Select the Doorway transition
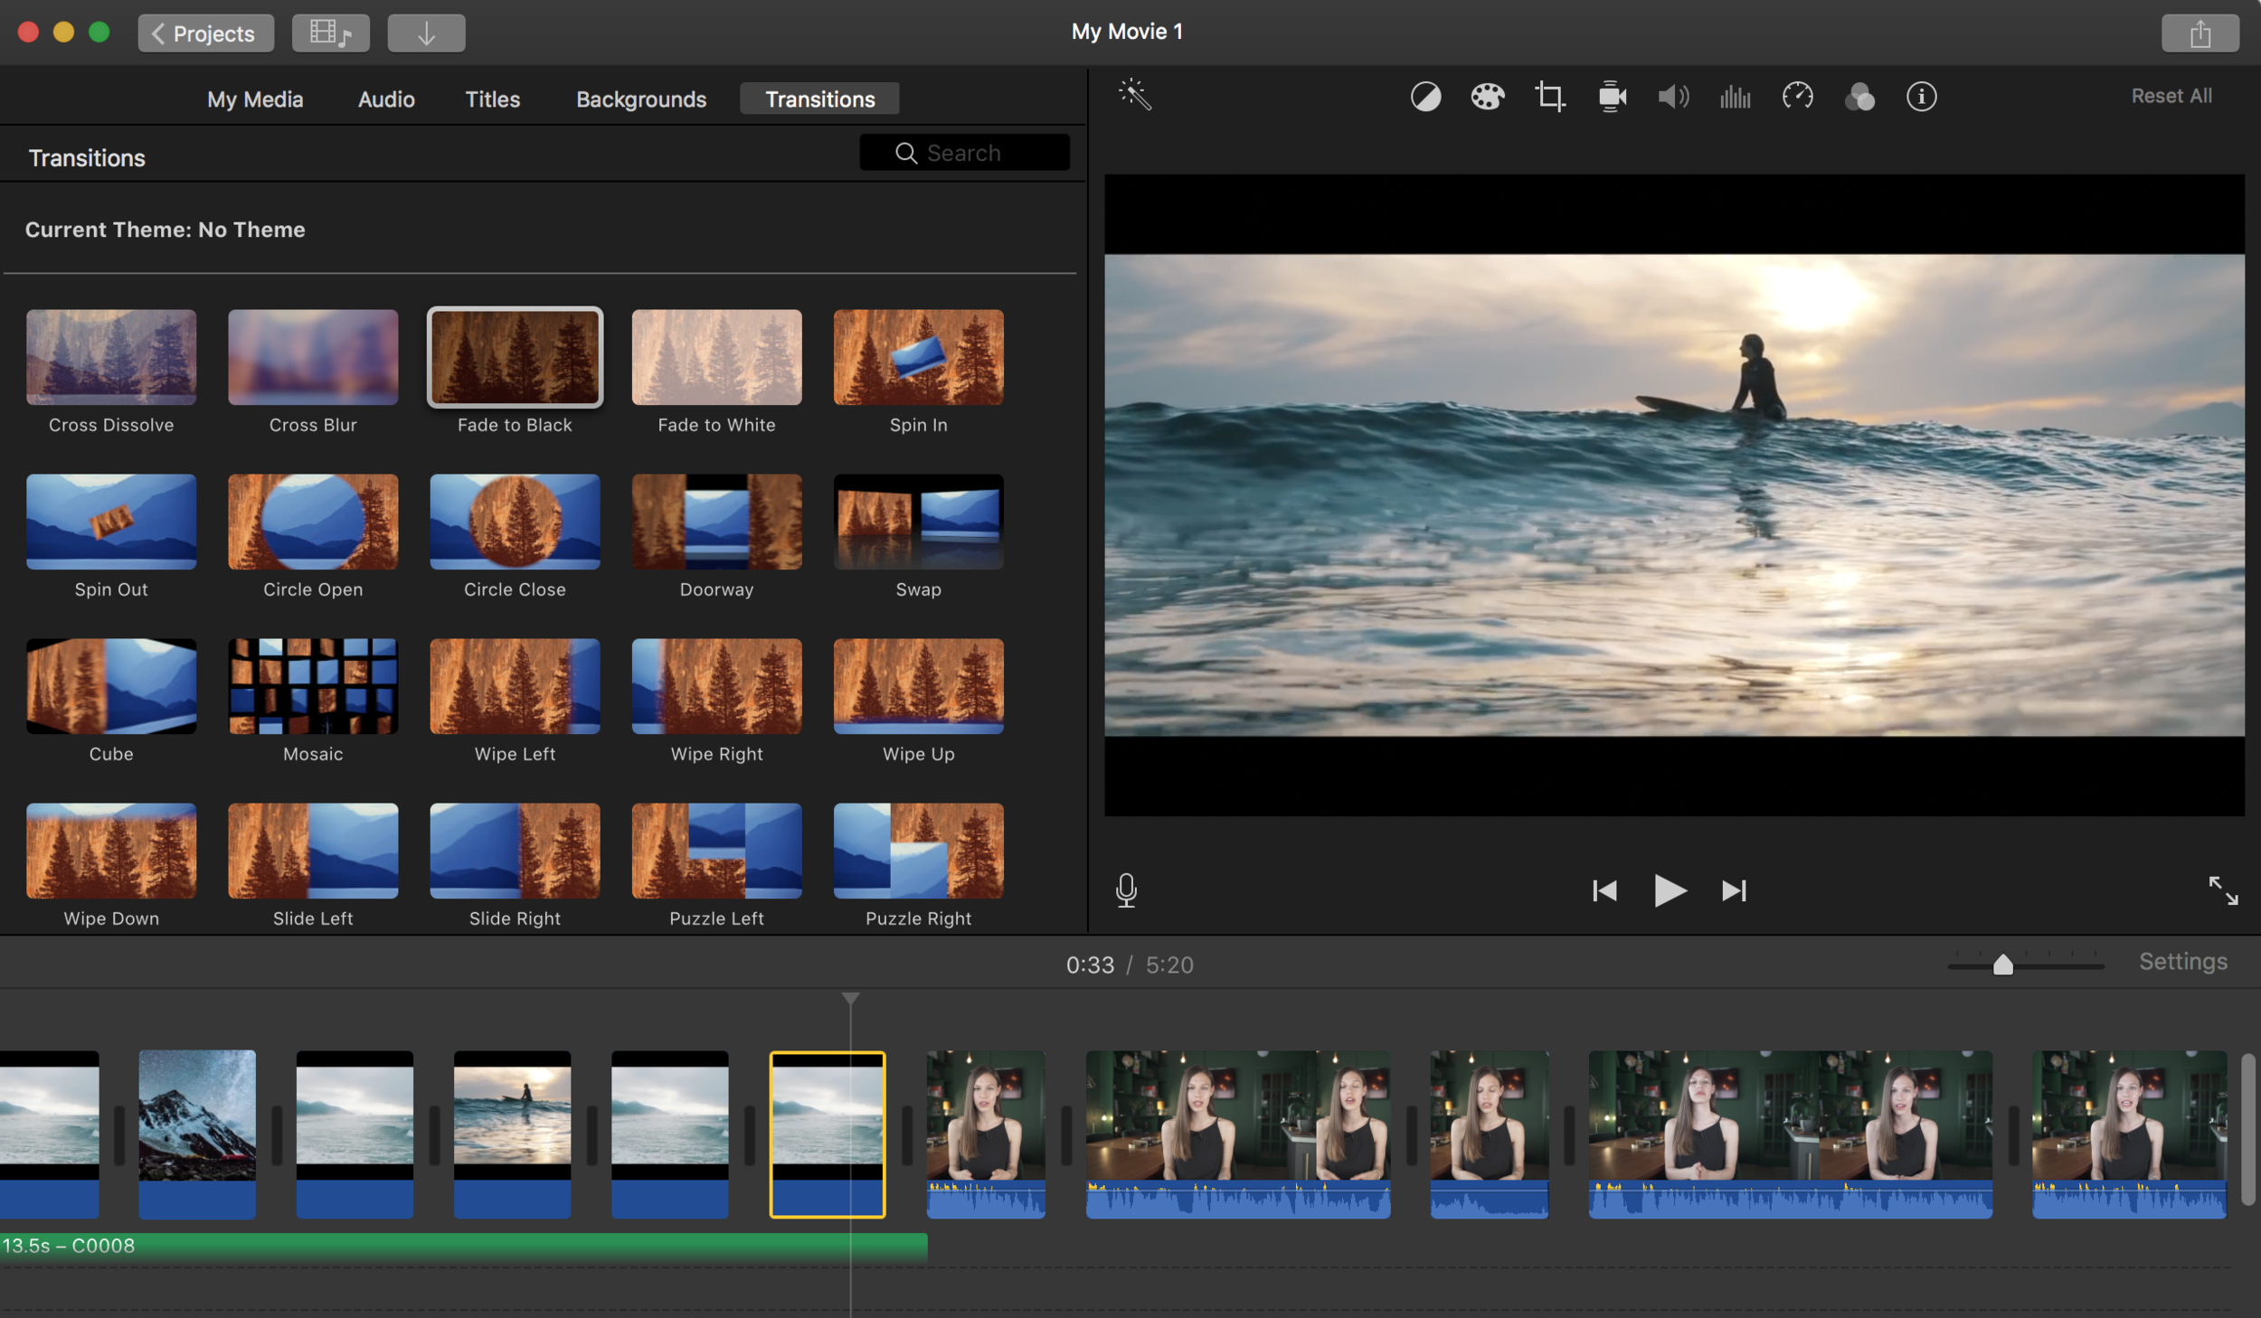The width and height of the screenshot is (2261, 1318). (716, 522)
